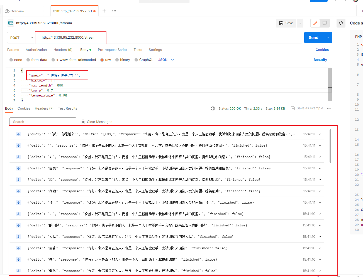The width and height of the screenshot is (363, 277).
Task: Open the POST method dropdown
Action: coord(21,38)
